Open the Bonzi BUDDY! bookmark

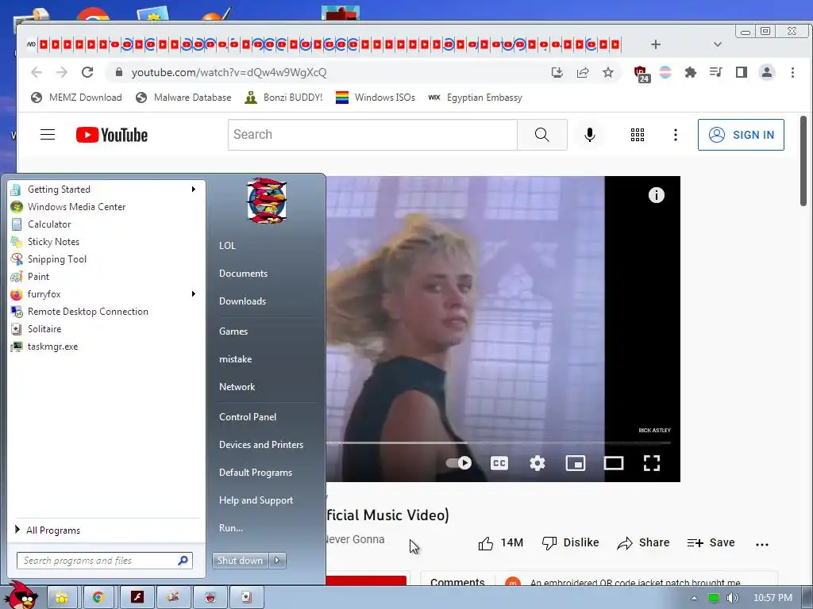point(283,98)
